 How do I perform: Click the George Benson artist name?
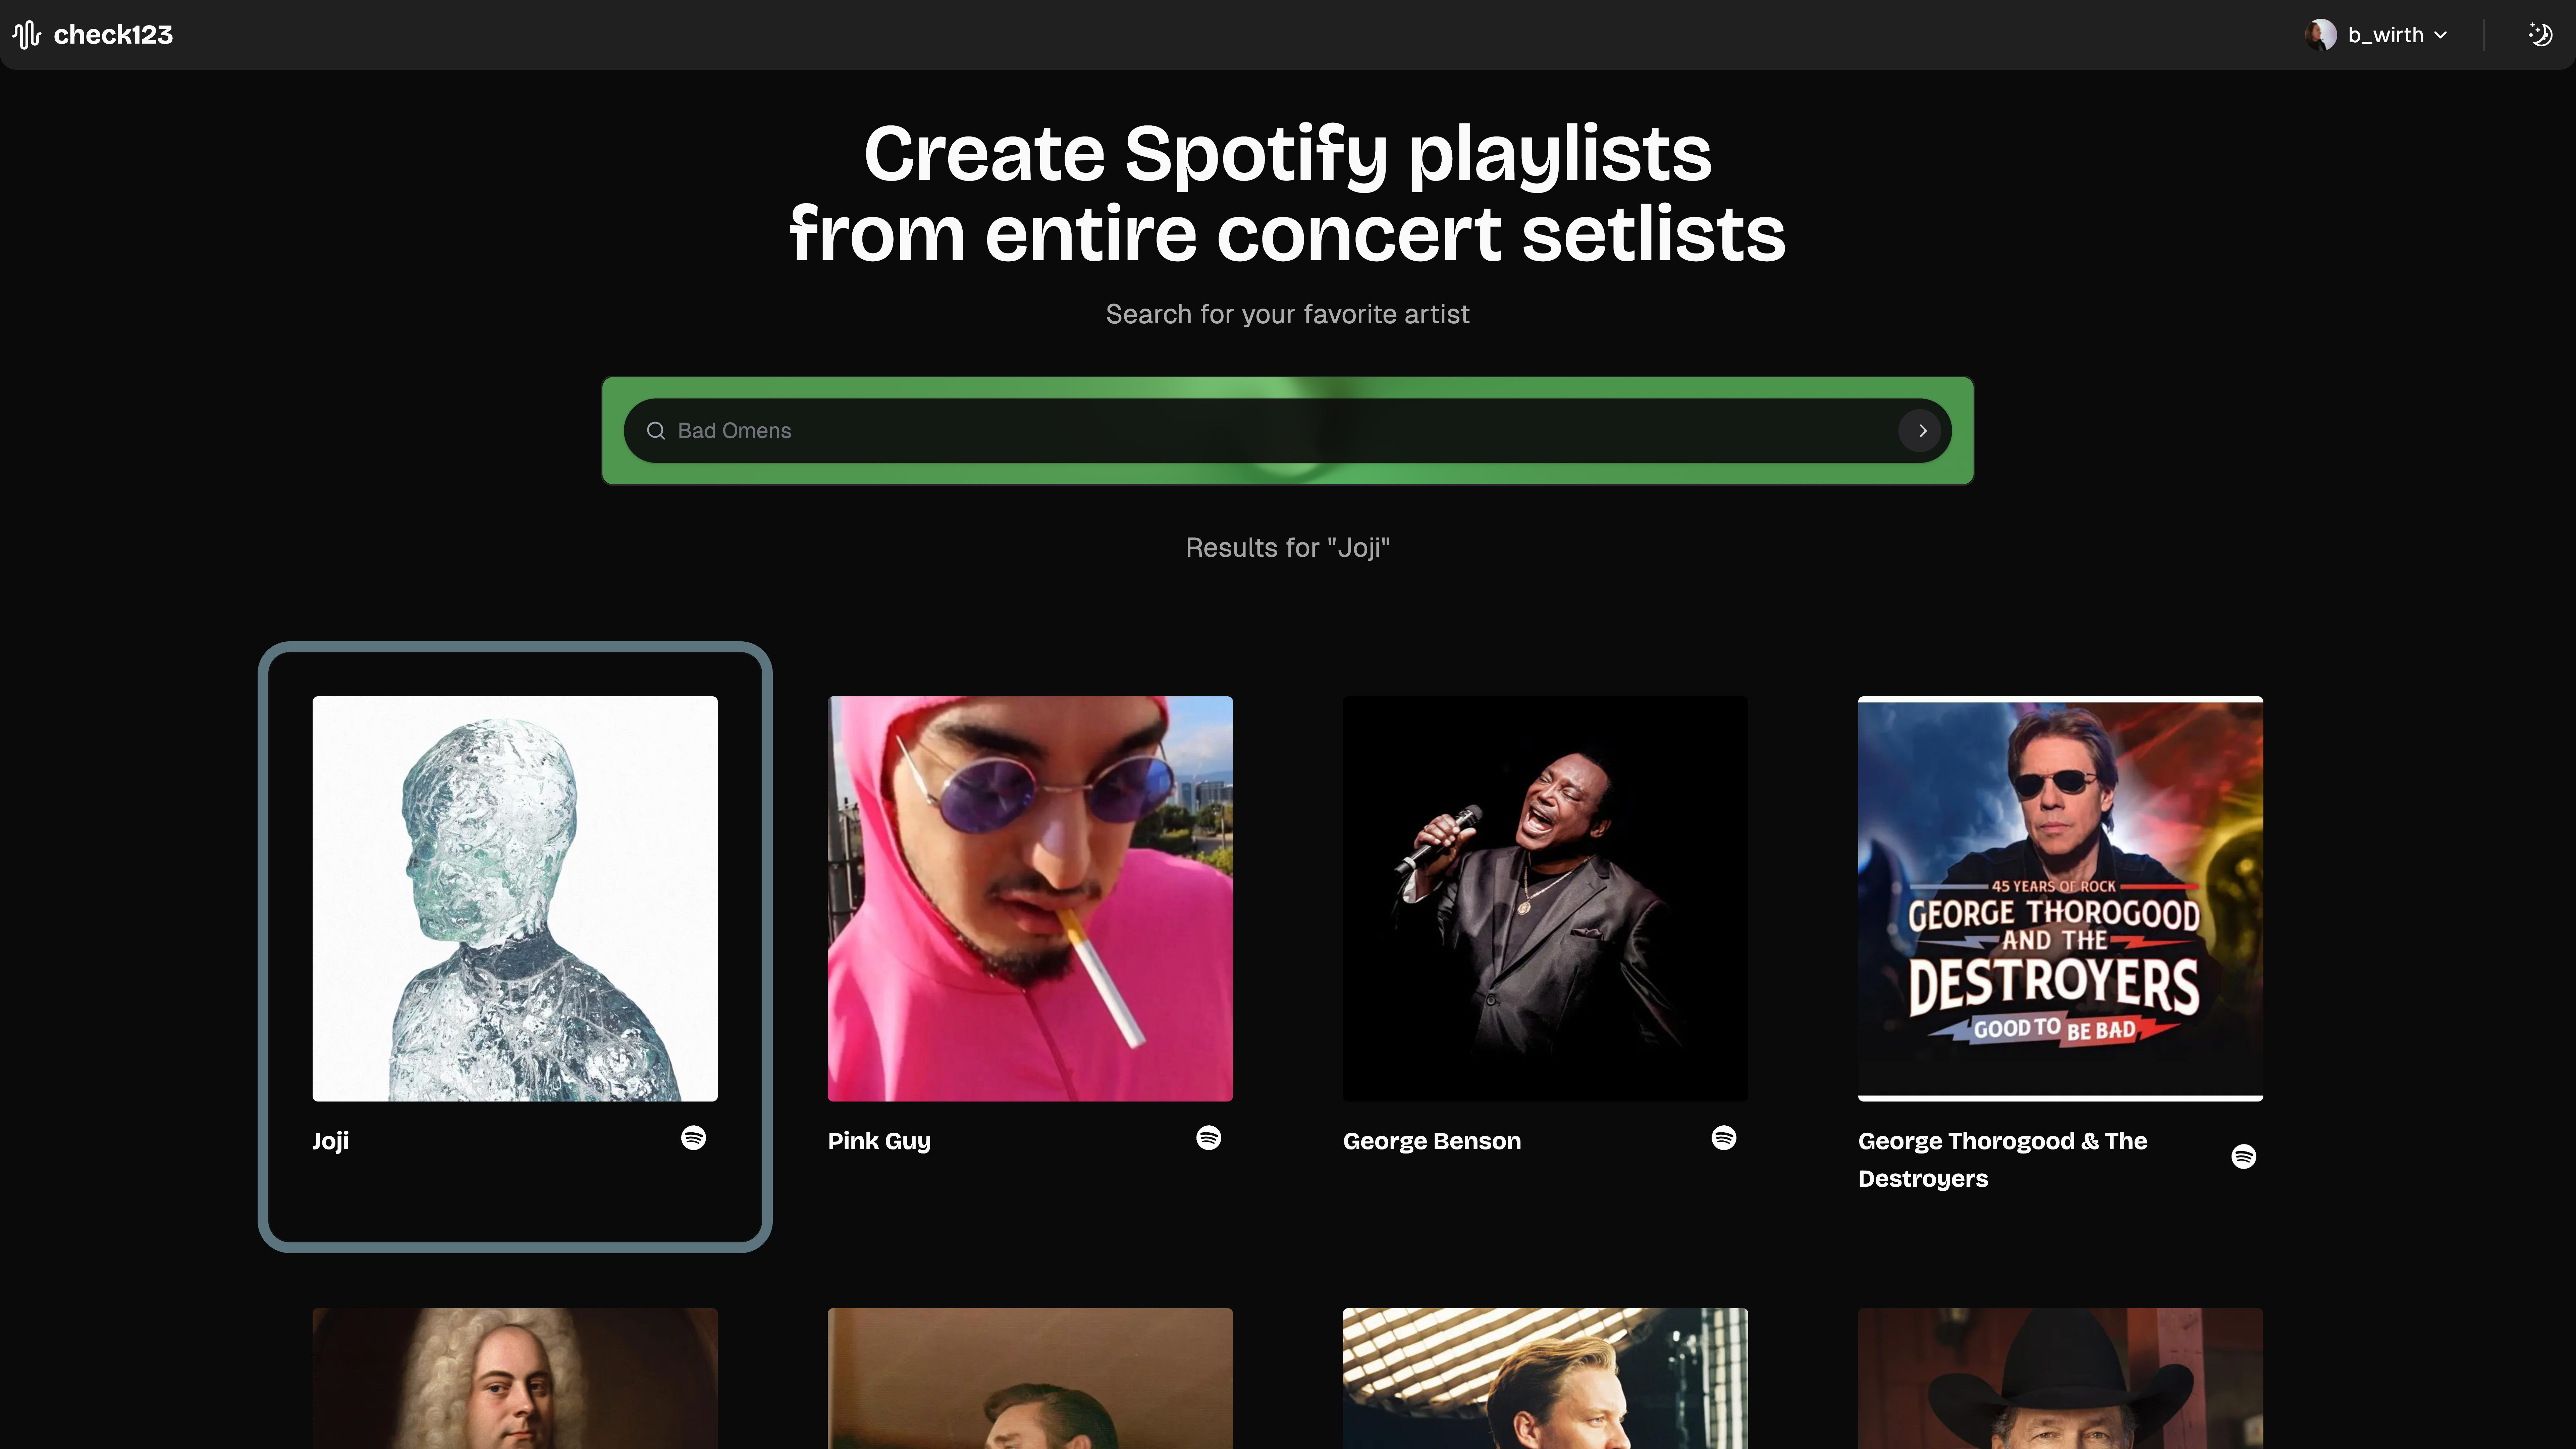[1432, 1141]
